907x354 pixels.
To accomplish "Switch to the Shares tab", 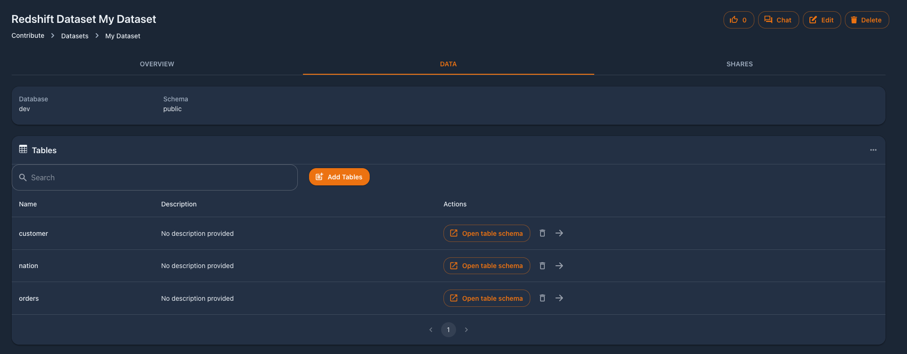I will point(739,64).
